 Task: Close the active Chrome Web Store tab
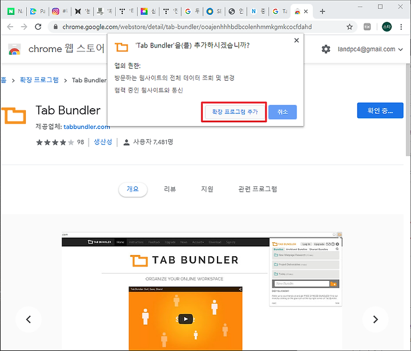click(306, 11)
